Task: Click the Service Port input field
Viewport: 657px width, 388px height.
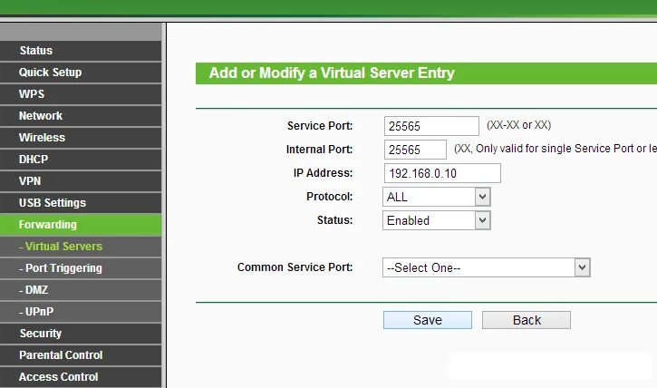Action: [x=431, y=126]
